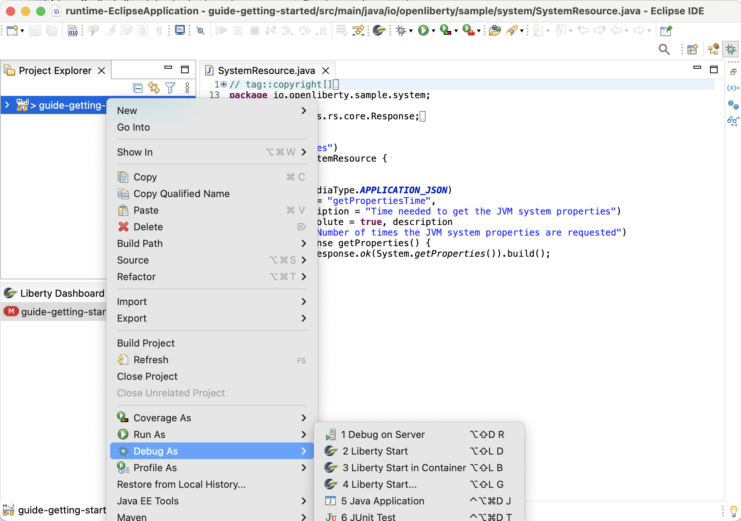Open the Liberty swirl toolbar icon
This screenshot has height=521, width=741.
[379, 30]
